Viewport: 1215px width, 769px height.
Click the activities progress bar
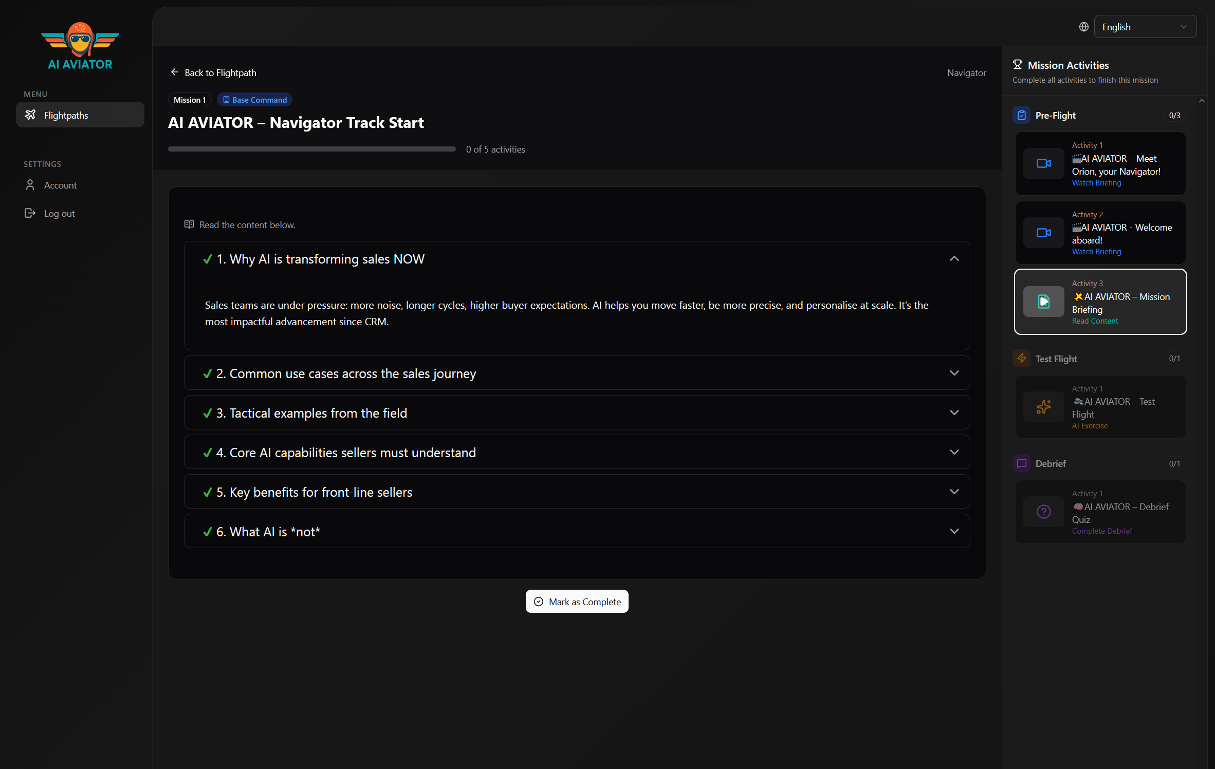coord(311,149)
